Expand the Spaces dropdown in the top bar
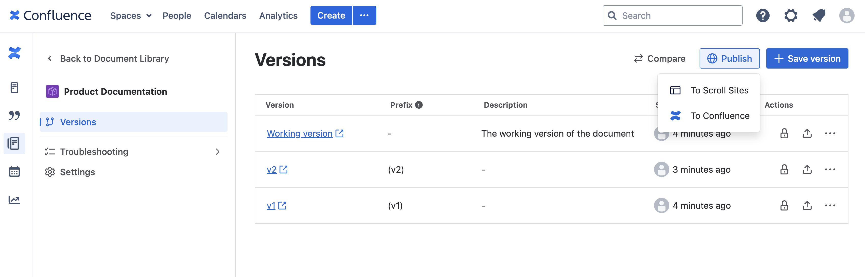Screen dimensions: 865x277 (x=131, y=15)
